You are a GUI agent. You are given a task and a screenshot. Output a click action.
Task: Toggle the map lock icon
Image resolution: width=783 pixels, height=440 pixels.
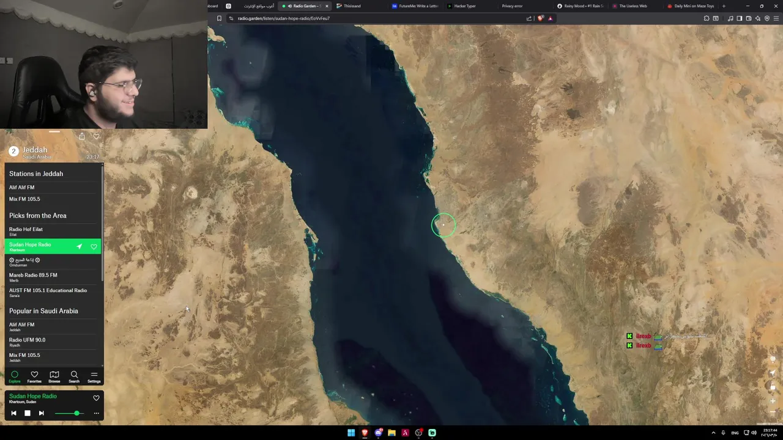click(773, 387)
